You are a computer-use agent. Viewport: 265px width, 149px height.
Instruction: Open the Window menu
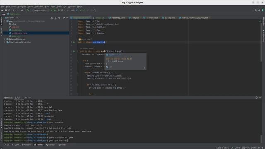pos(72,7)
